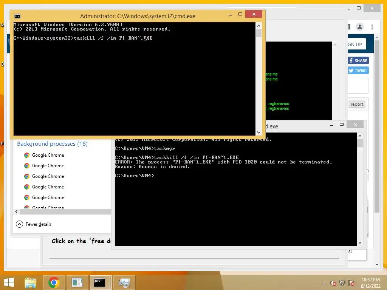Click taskkill command line in Administrator cmd

pyautogui.click(x=83, y=38)
